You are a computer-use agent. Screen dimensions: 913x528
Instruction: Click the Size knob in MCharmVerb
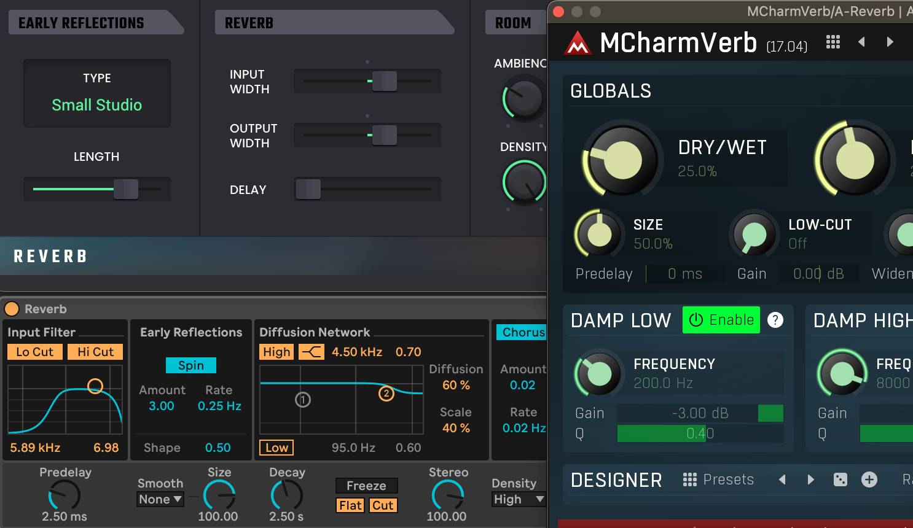coord(600,234)
